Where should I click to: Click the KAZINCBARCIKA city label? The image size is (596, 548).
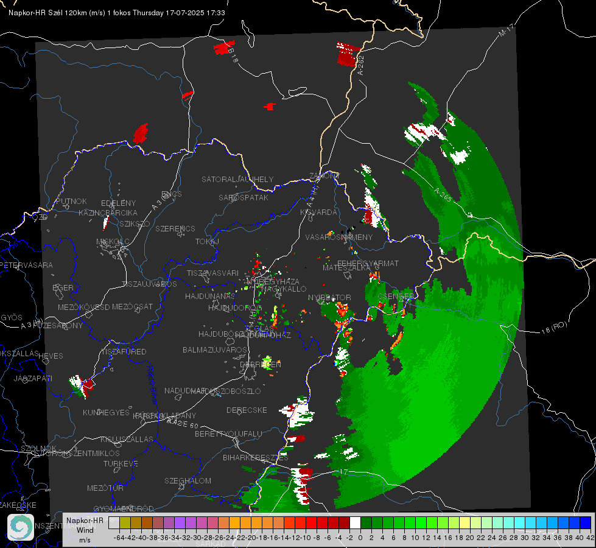coord(108,213)
